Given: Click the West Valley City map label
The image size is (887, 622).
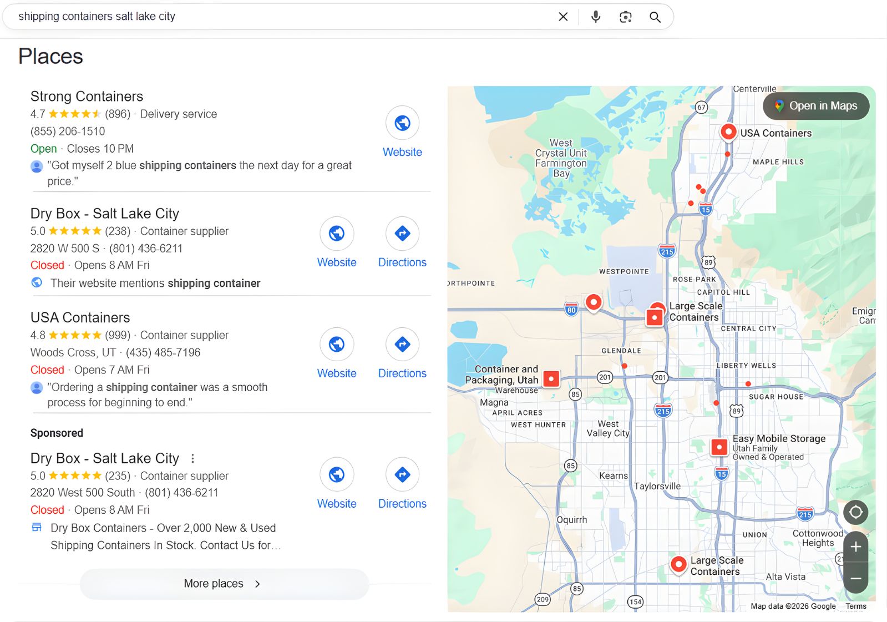Looking at the screenshot, I should pos(608,428).
